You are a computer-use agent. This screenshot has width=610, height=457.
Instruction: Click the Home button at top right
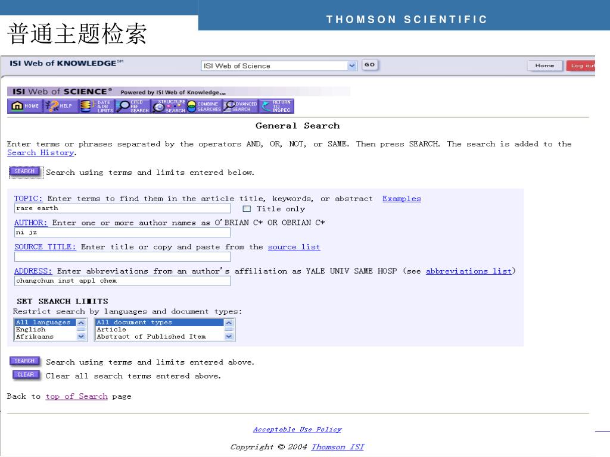[544, 65]
